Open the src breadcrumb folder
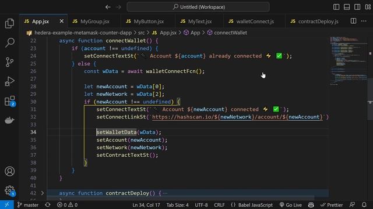The image size is (373, 209). [141, 33]
